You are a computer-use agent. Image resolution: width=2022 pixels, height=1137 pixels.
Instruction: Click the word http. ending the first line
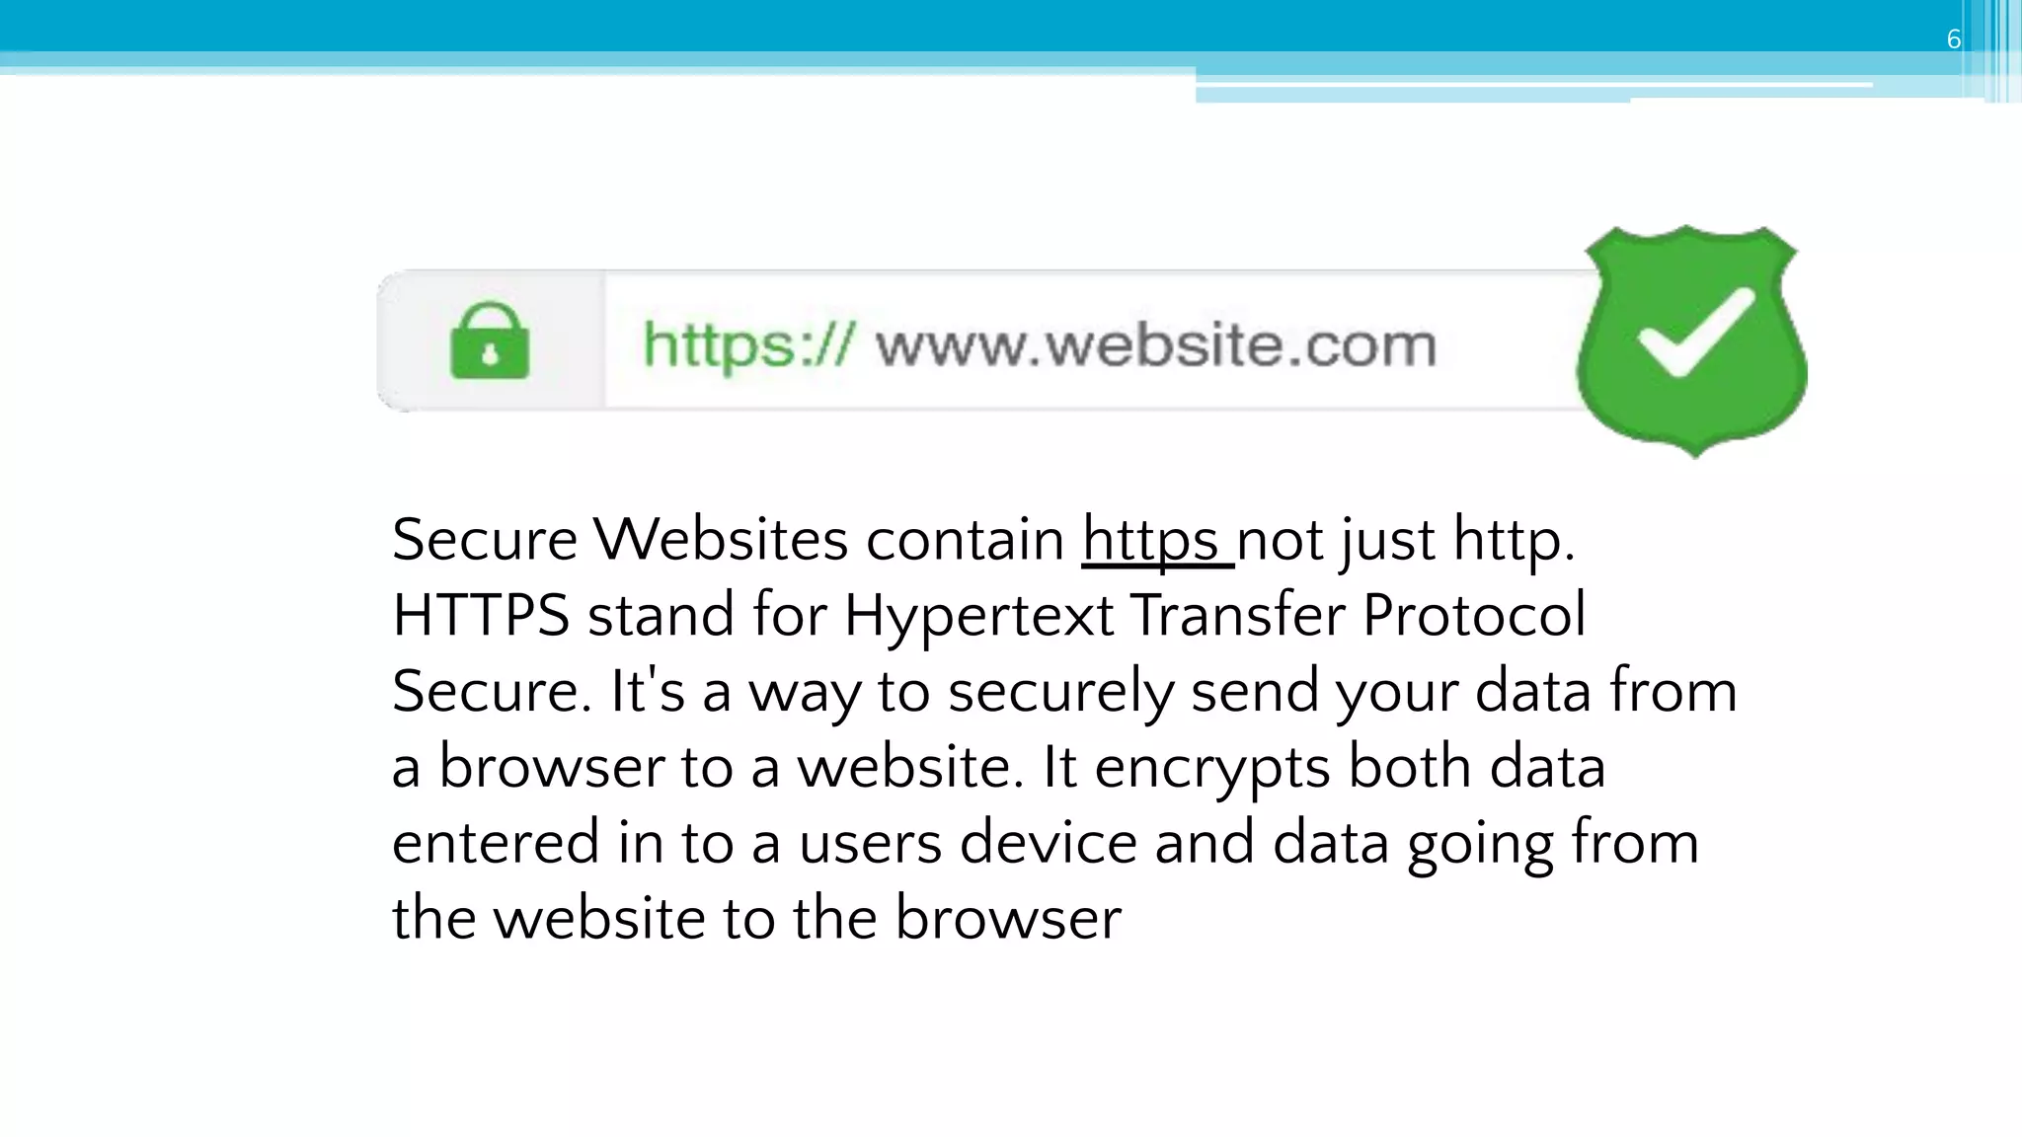pyautogui.click(x=1514, y=541)
